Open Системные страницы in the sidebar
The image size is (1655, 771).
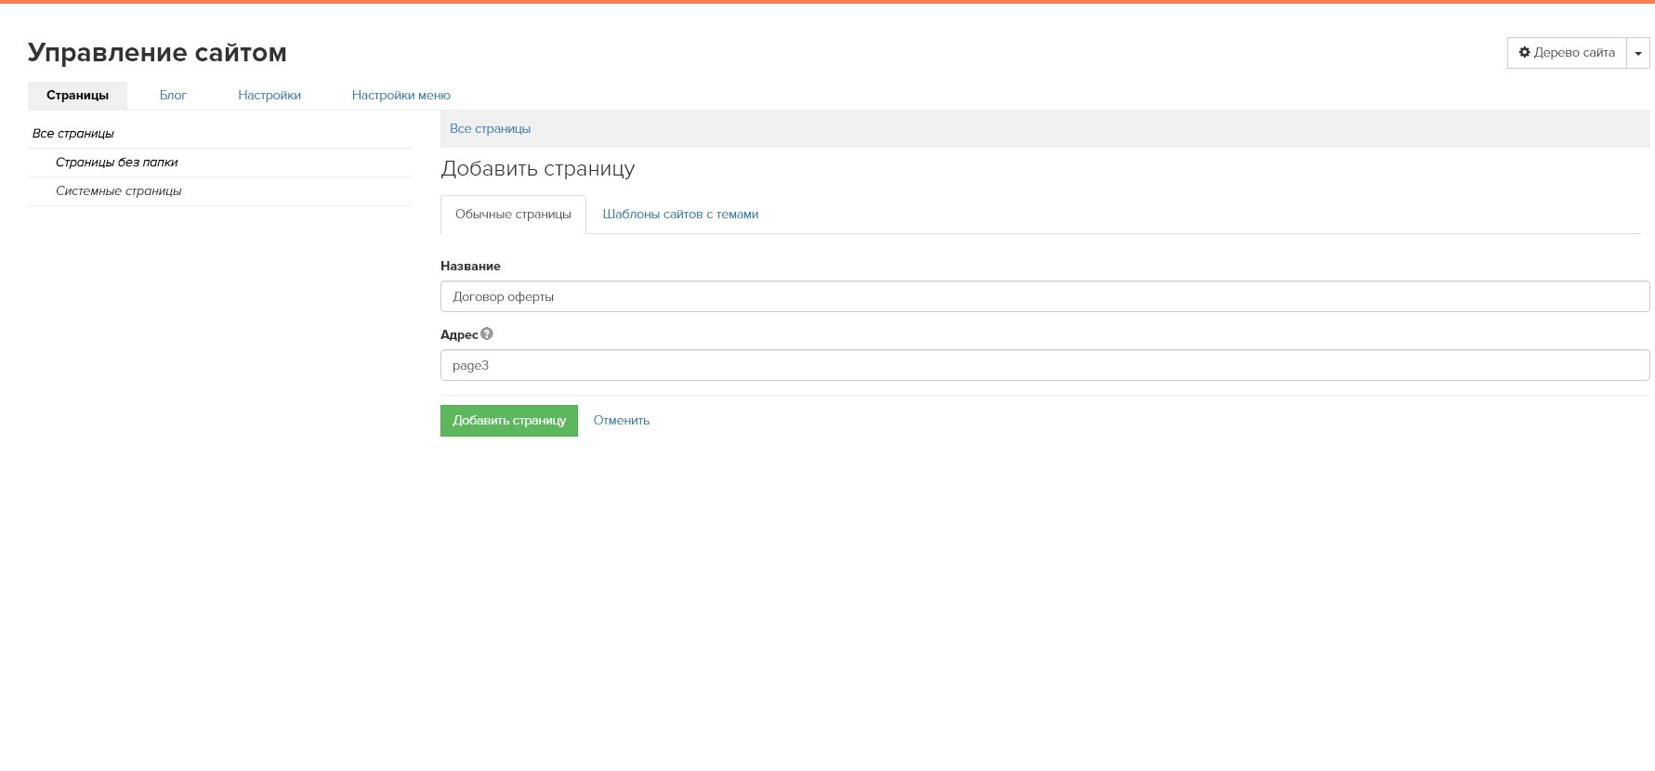(x=118, y=191)
